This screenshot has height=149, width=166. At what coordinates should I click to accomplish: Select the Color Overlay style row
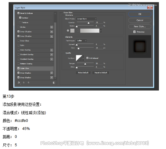[x=35, y=50]
